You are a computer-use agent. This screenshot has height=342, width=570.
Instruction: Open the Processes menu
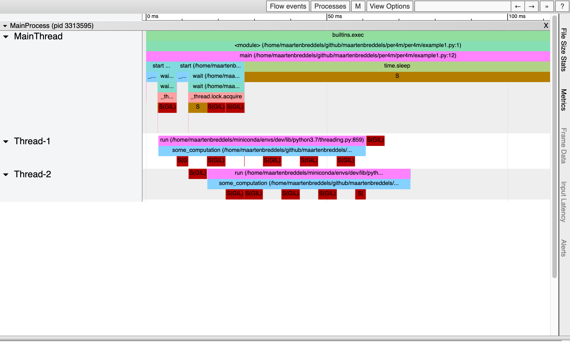[x=330, y=6]
